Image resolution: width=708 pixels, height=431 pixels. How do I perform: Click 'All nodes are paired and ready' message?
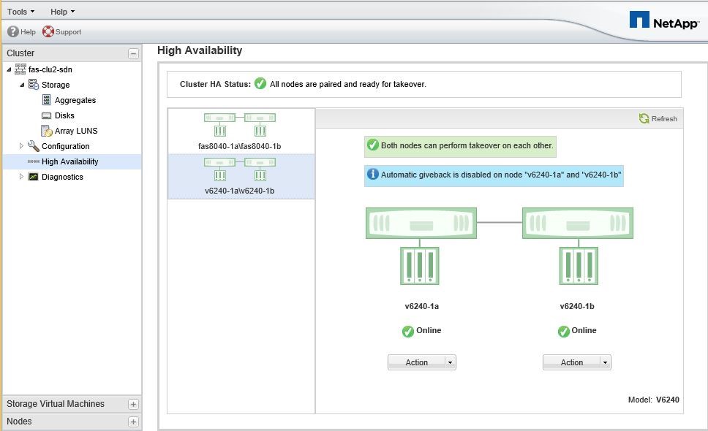pos(348,84)
